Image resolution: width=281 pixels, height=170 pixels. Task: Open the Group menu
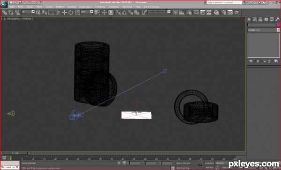click(30, 7)
